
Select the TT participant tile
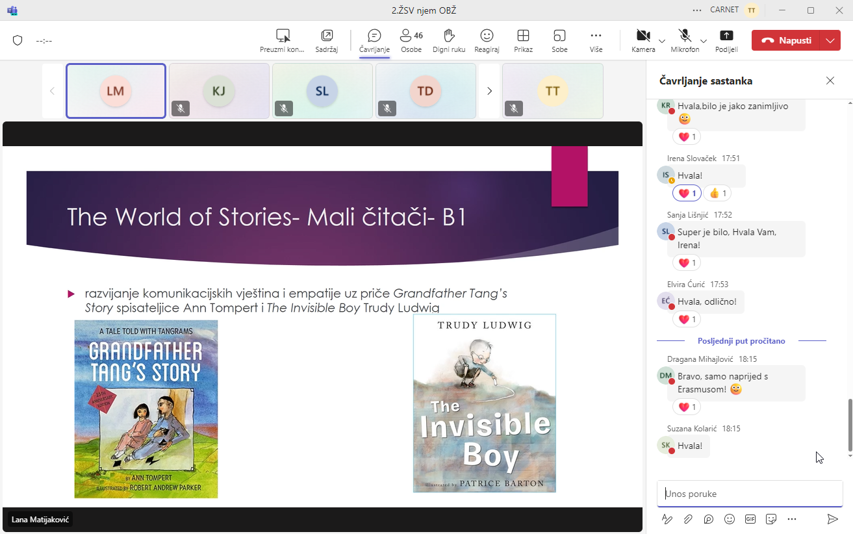[x=553, y=91]
